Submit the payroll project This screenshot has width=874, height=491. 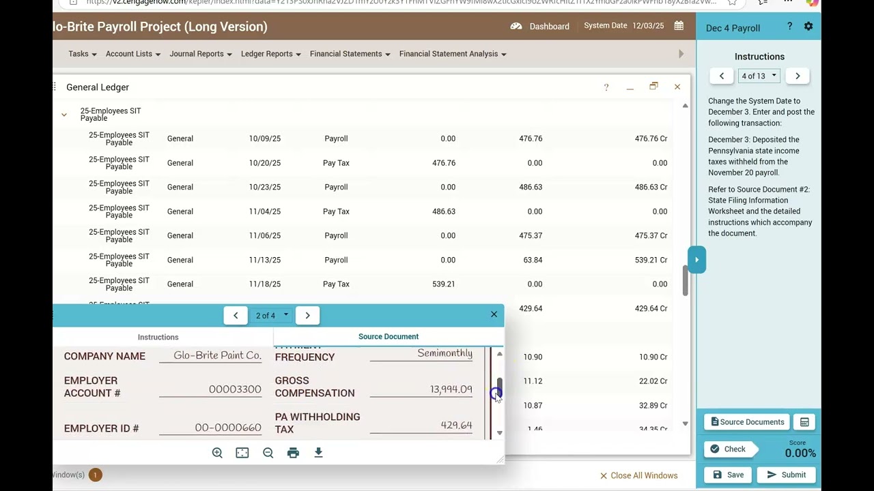787,475
